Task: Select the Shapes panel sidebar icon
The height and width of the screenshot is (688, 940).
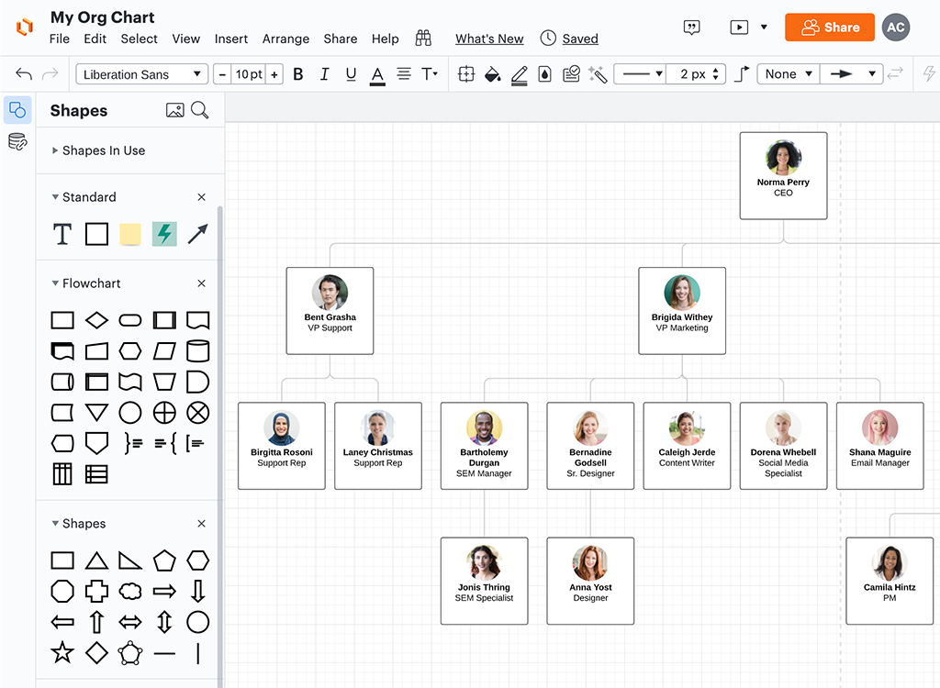Action: coord(17,110)
